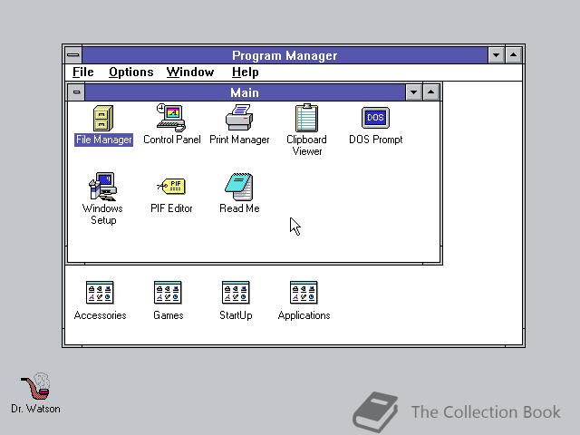This screenshot has width=580, height=435.
Task: Click the 'Windows Setup' label text
Action: click(x=102, y=214)
